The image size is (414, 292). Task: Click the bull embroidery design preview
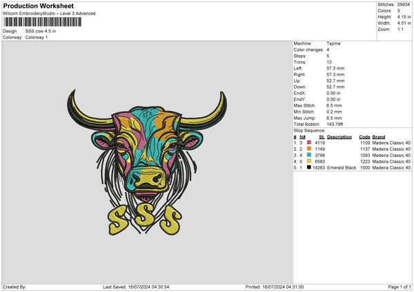pyautogui.click(x=147, y=162)
